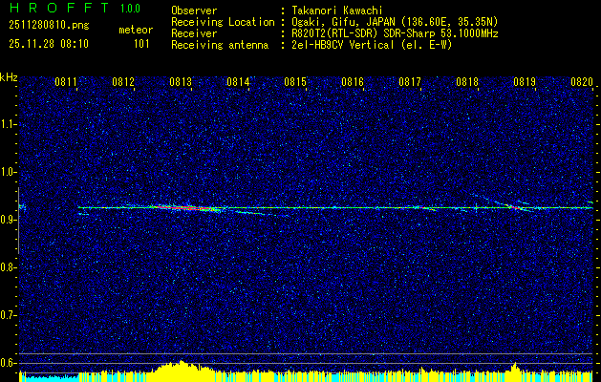
Task: Click the 1.1 frequency axis label
Action: (x=8, y=124)
